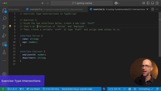
Task: Open the Extensions view
Action: [4, 44]
